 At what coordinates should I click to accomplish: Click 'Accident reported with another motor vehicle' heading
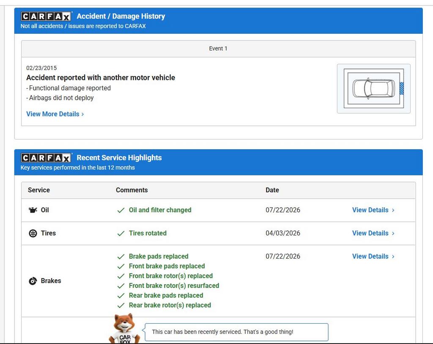click(101, 78)
